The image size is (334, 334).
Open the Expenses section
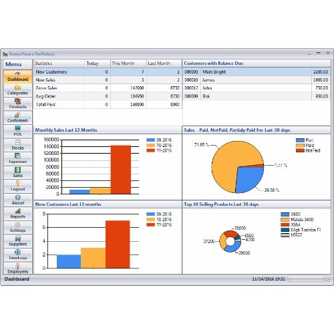click(17, 159)
